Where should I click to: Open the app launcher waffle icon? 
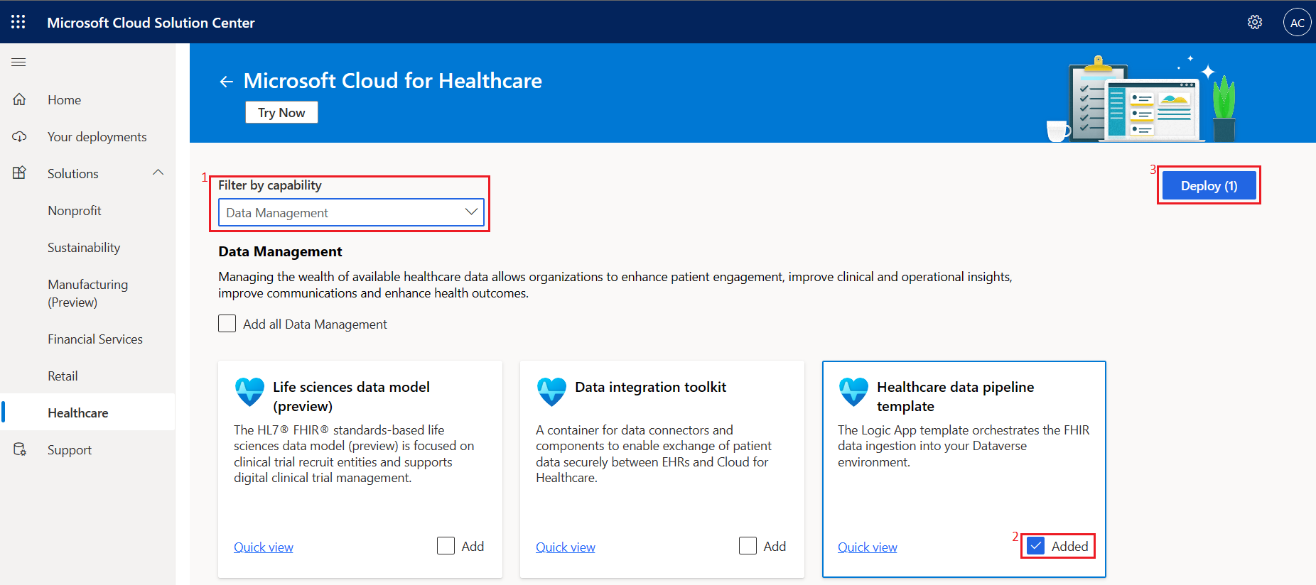click(18, 22)
